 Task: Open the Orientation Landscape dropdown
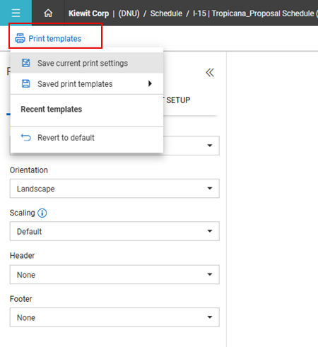click(x=114, y=189)
